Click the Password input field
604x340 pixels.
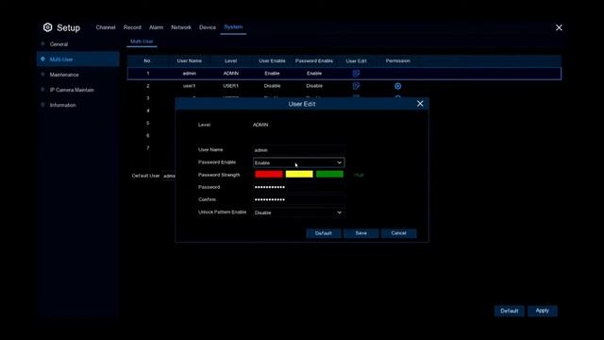point(298,187)
